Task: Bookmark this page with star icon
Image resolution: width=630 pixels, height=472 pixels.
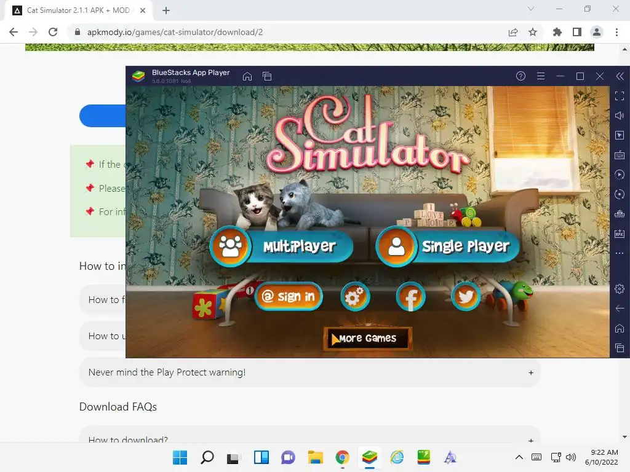Action: 533,32
